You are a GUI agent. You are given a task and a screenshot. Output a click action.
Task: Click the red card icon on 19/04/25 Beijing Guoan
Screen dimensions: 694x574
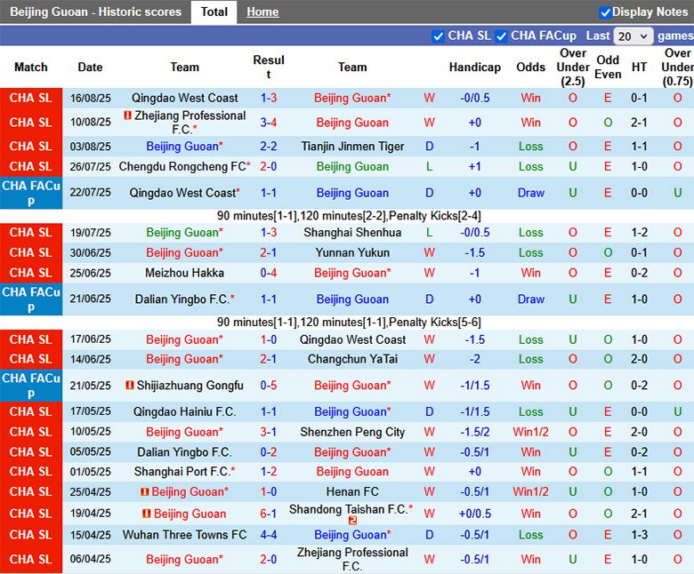click(147, 514)
